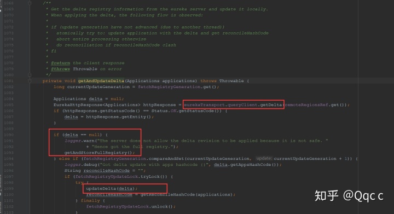Click the 'update:' parameter hint on line 1094
This screenshot has height=214, width=394.
pyautogui.click(x=264, y=159)
